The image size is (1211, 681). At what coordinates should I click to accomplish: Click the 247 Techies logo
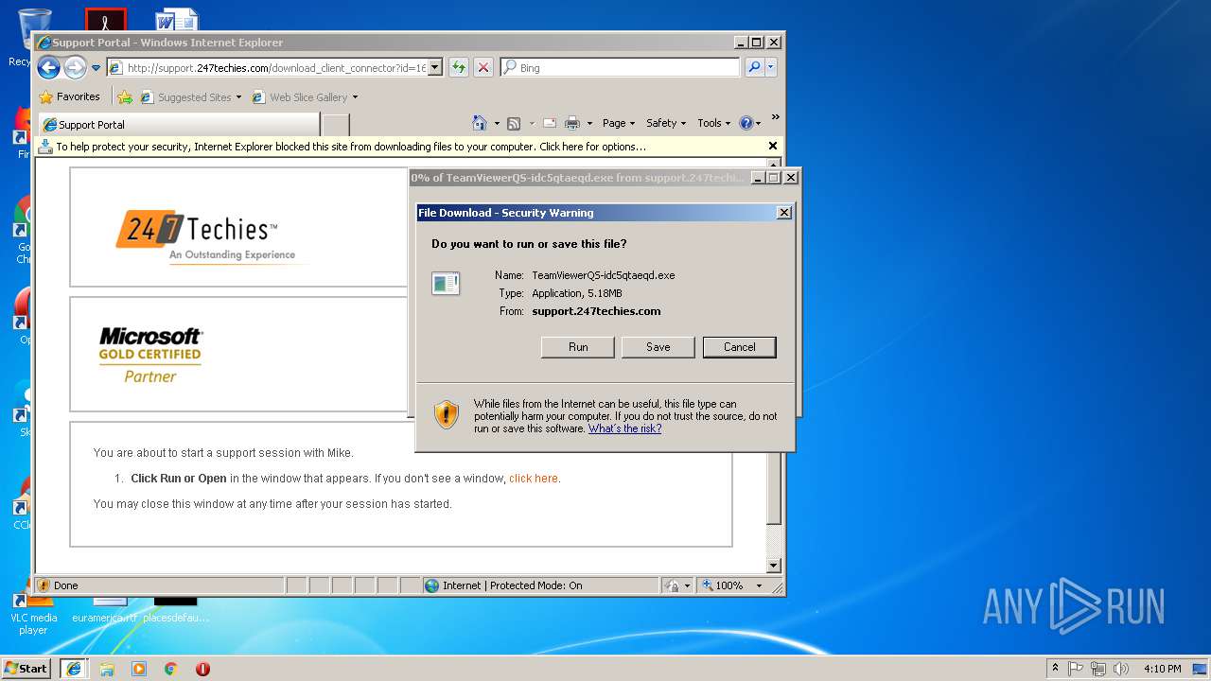[x=206, y=235]
